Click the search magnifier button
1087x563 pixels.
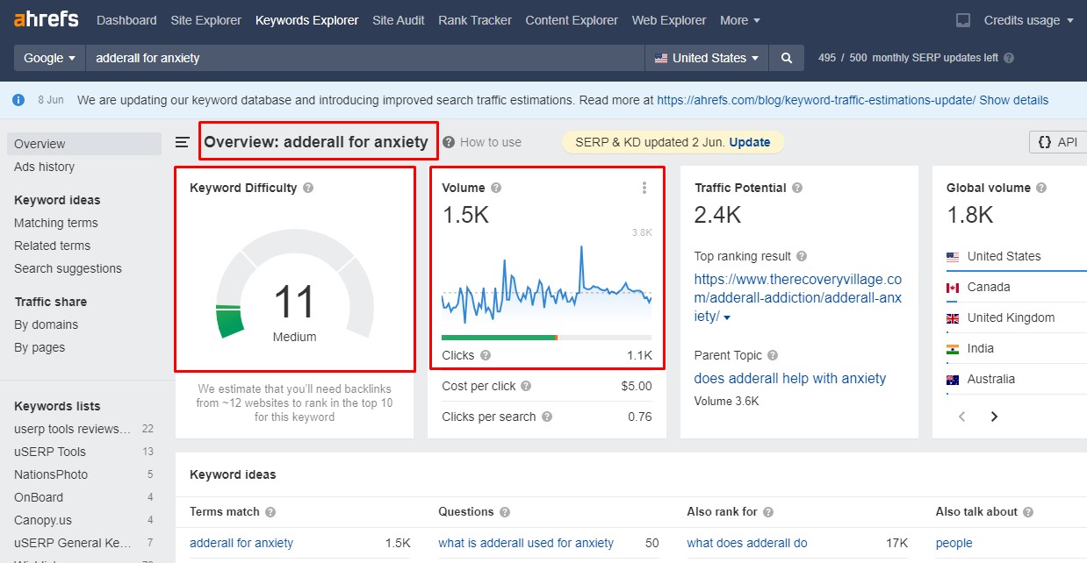pos(787,58)
